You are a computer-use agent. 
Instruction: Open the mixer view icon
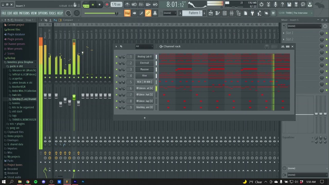pos(232,13)
